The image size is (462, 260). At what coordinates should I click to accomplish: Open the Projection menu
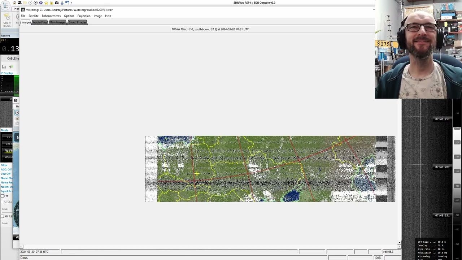coord(84,16)
